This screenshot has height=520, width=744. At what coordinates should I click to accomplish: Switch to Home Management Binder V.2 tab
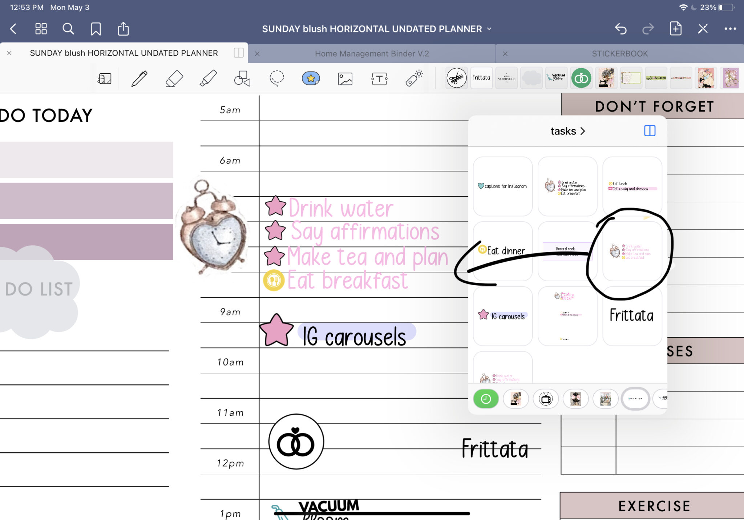click(x=371, y=53)
